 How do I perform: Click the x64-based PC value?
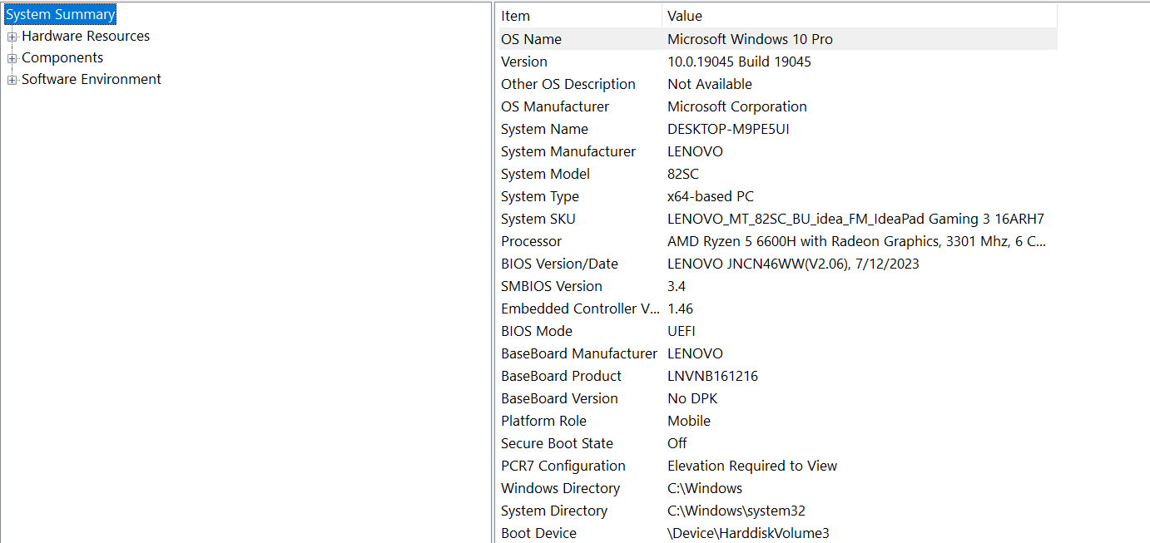click(x=711, y=196)
